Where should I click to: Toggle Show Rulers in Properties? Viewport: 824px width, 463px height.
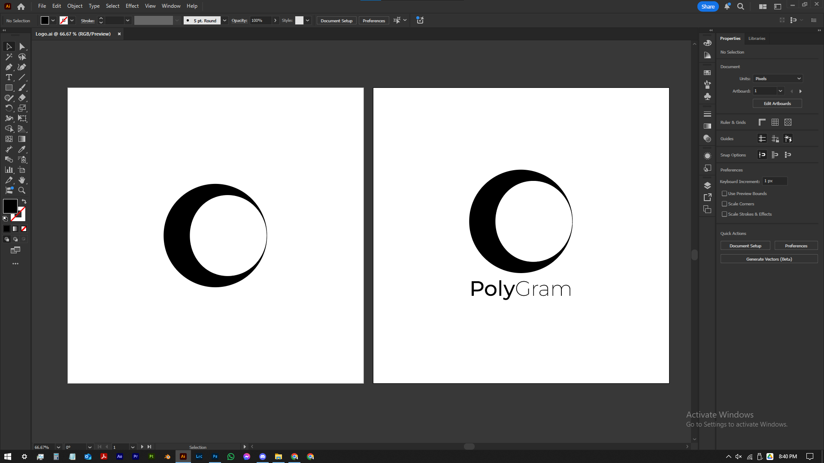[762, 122]
